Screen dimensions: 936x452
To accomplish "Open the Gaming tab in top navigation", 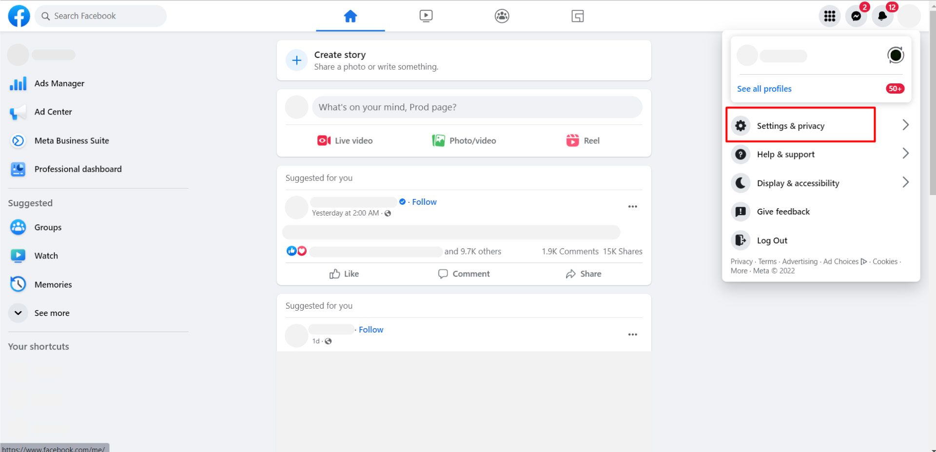I will coord(577,16).
